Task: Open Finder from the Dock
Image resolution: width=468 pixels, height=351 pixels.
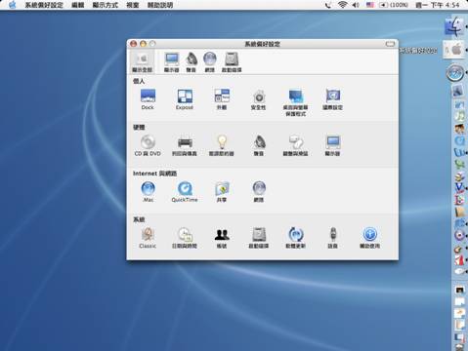Action: (454, 26)
